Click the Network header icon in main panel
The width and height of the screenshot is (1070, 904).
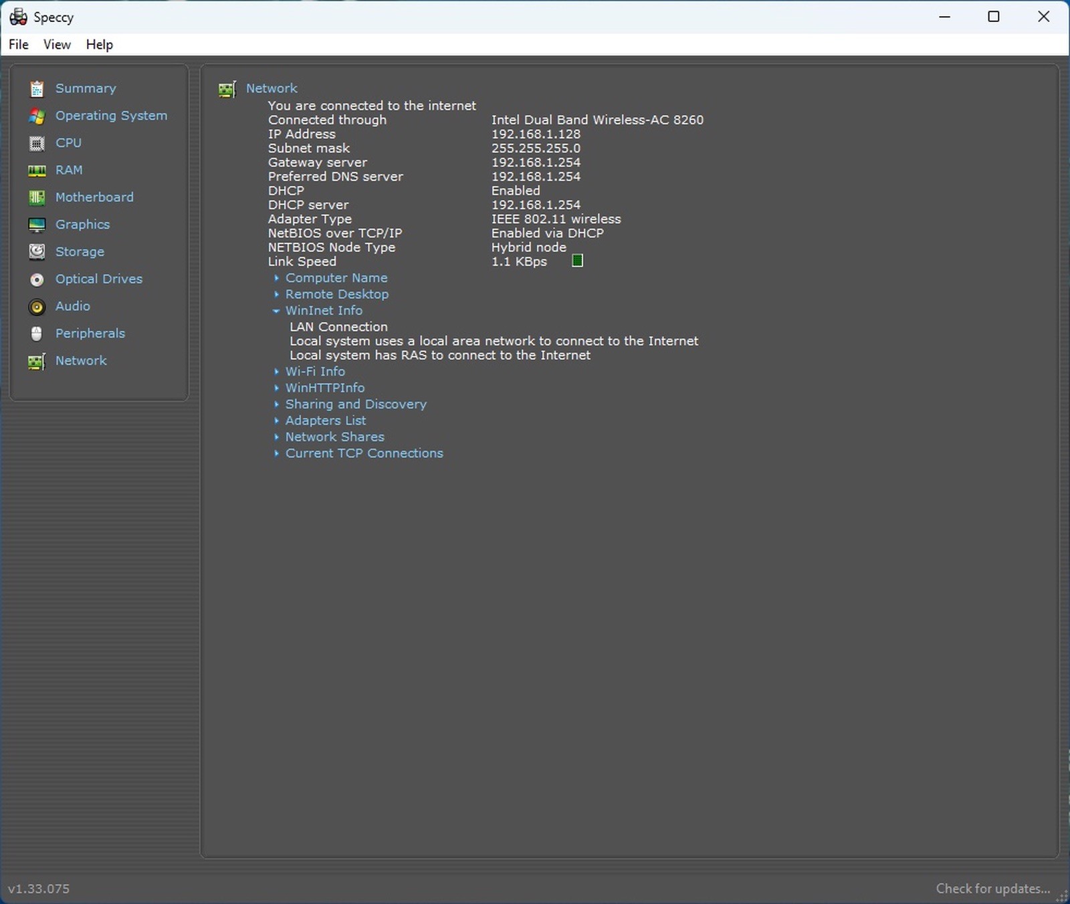(227, 89)
